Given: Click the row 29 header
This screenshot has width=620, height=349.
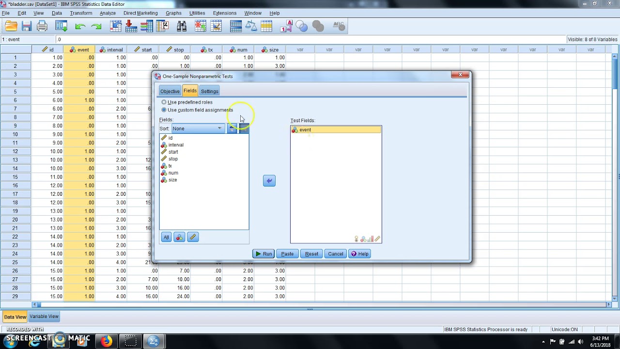Looking at the screenshot, I should click(15, 296).
